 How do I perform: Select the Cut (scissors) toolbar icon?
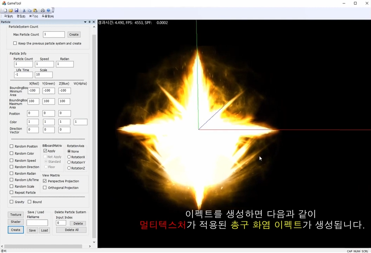click(25, 10)
